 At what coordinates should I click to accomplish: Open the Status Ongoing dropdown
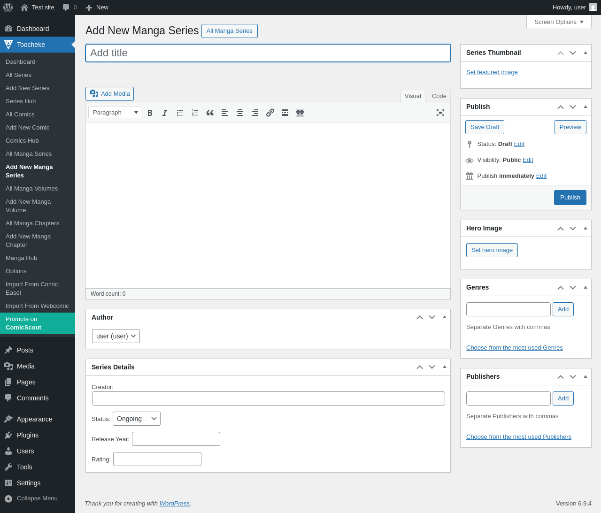[x=137, y=419]
